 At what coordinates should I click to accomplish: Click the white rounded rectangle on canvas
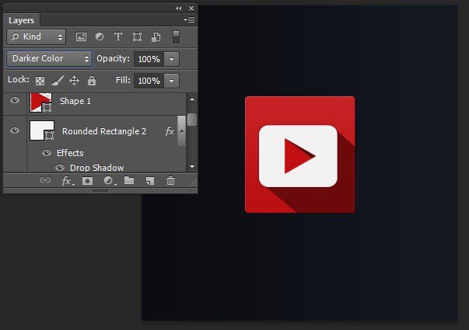pos(298,156)
